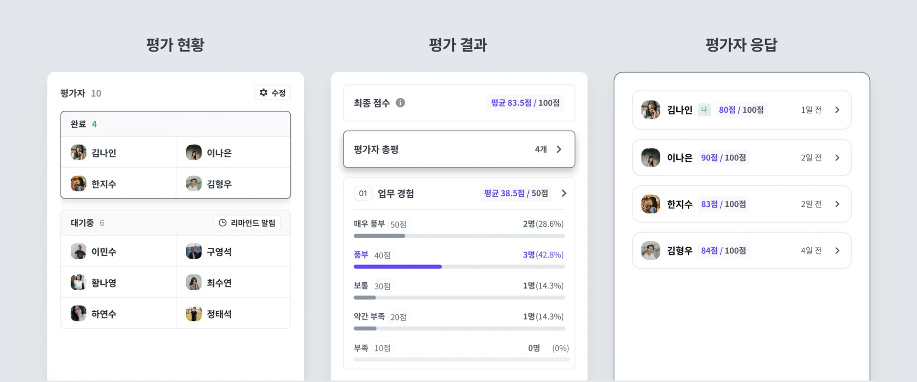Click the 수정 button

pyautogui.click(x=273, y=93)
